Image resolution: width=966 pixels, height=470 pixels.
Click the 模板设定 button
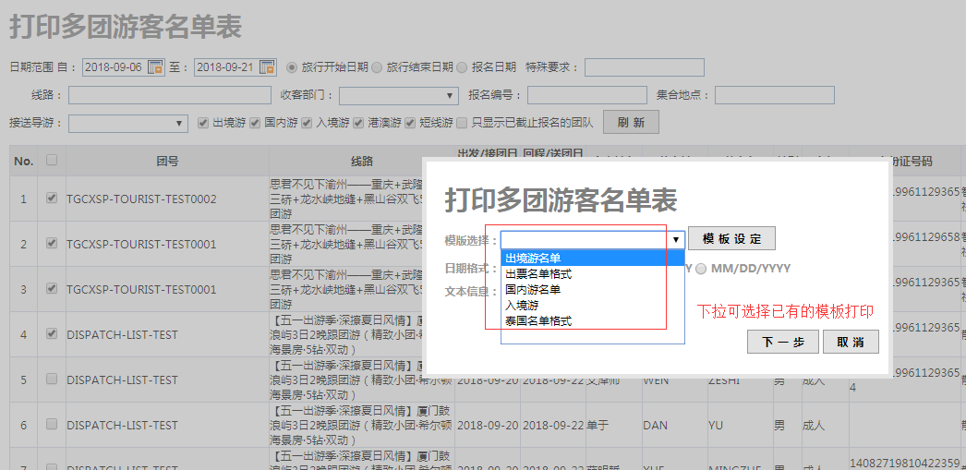(731, 239)
